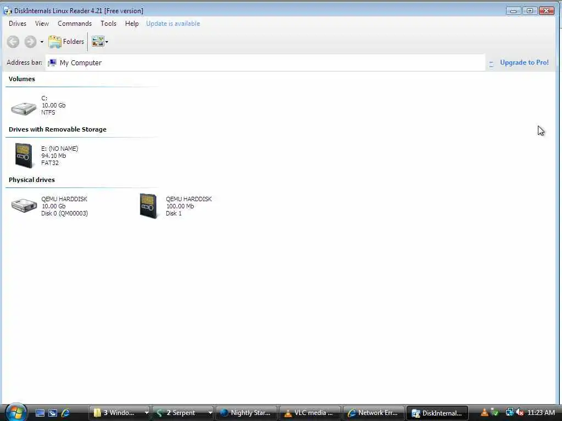Screen dimensions: 562x421
Task: Click the toolbar options icon beside Upgrade
Action: click(491, 64)
